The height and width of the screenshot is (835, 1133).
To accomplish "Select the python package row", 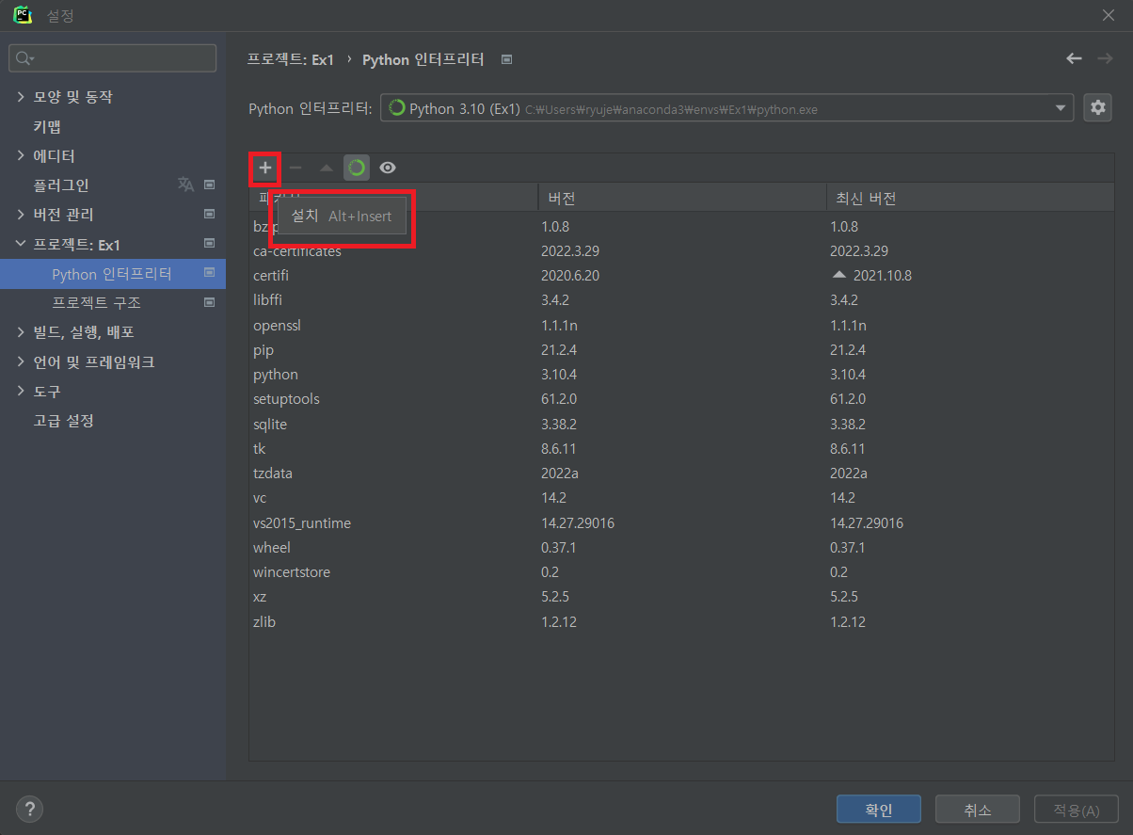I will (681, 375).
